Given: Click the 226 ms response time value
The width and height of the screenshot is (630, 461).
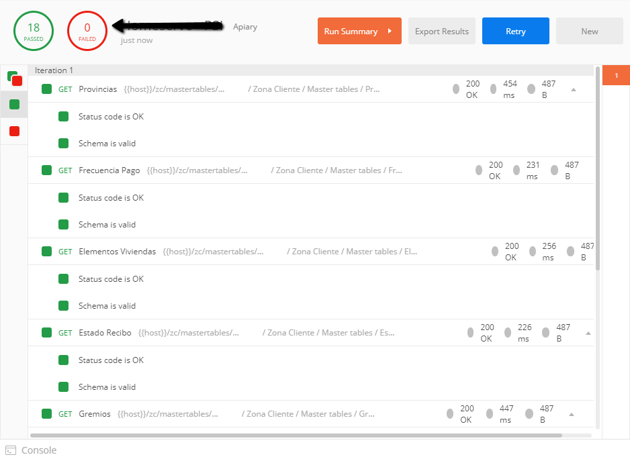Looking at the screenshot, I should point(525,333).
